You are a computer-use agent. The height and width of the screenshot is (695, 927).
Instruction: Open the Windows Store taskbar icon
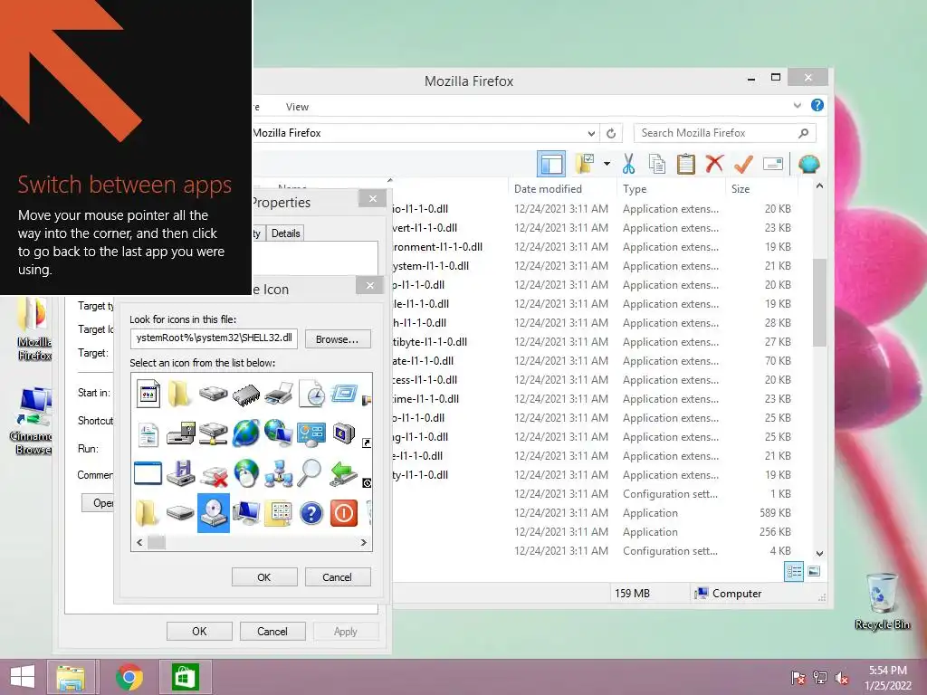click(x=185, y=677)
